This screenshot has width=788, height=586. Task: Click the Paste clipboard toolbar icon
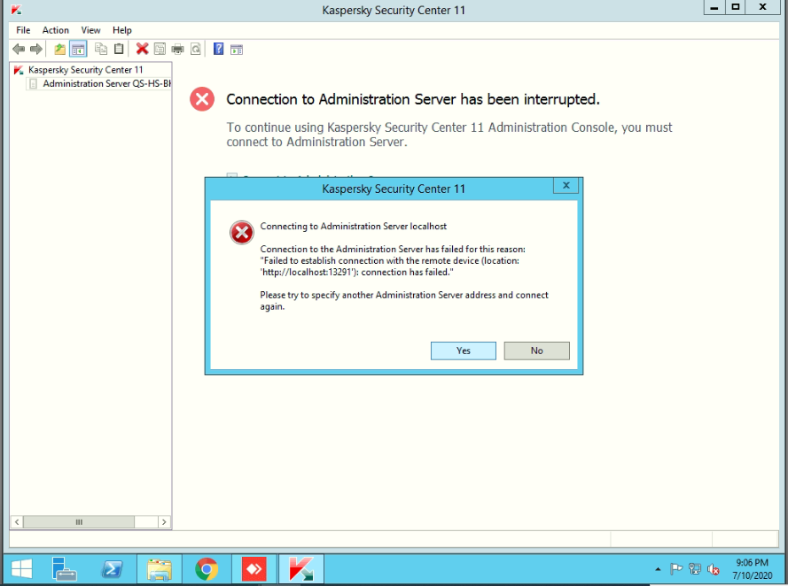point(119,49)
